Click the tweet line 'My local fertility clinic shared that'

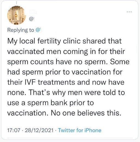tap(64, 41)
